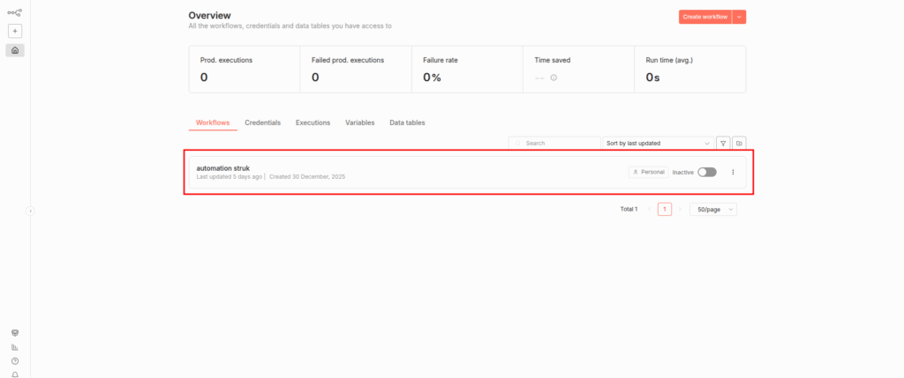Expand the sidebar using the collapse handle
Screen dimensions: 904x378
point(30,211)
